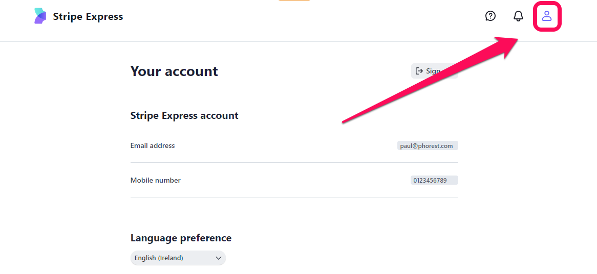Click the paul@phorest.com email value
Screen dimensions: 597x274
point(428,146)
